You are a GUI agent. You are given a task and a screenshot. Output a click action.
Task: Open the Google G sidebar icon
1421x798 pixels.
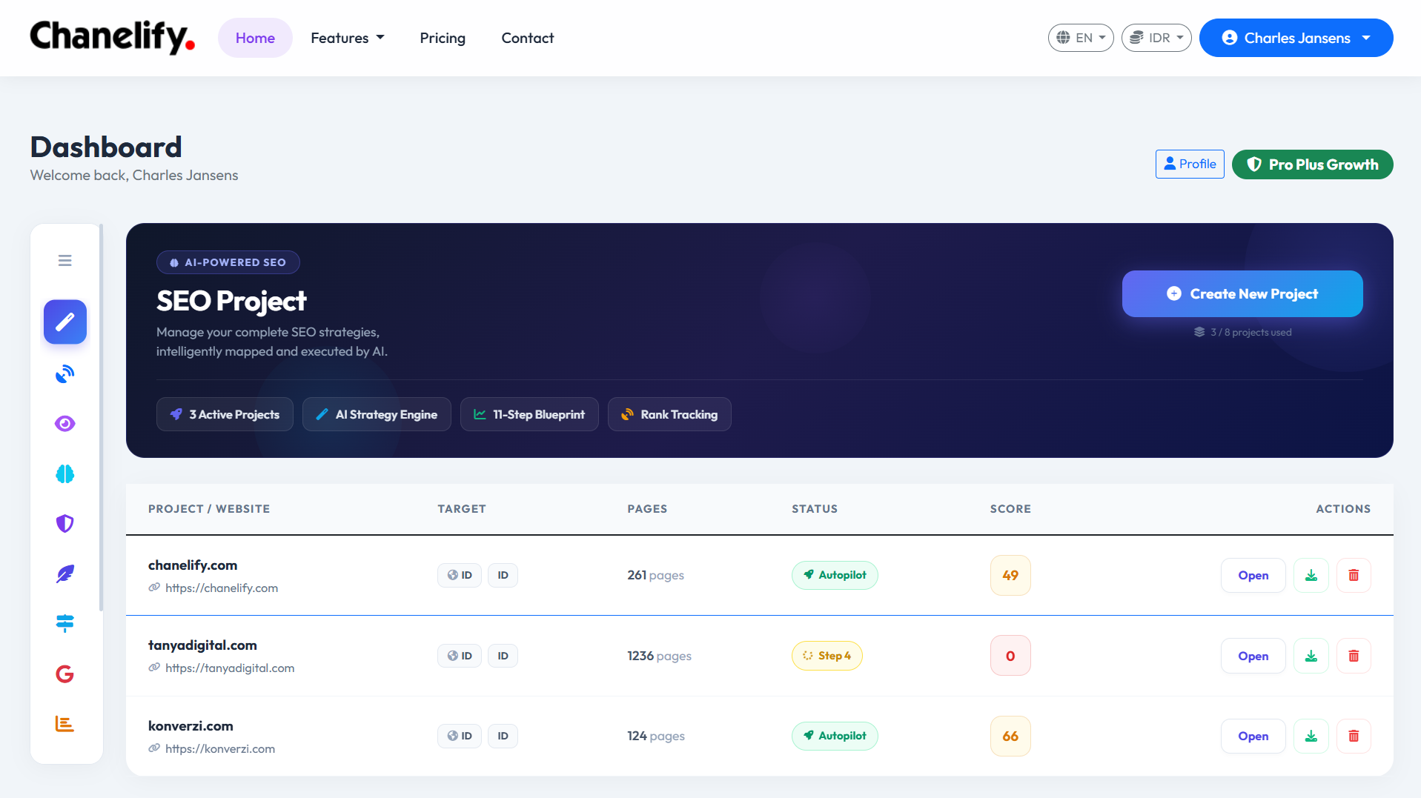point(65,674)
